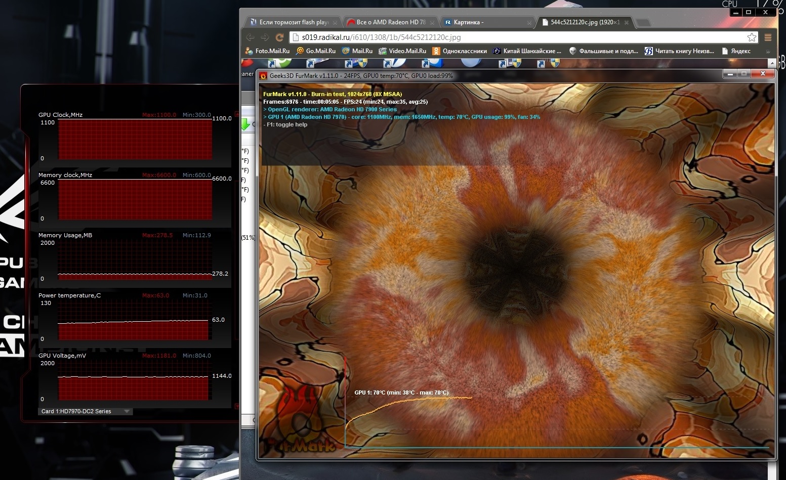Open the 'Китай Шанхайские' bookmark
Screen dimensions: 786x480
tap(527, 51)
